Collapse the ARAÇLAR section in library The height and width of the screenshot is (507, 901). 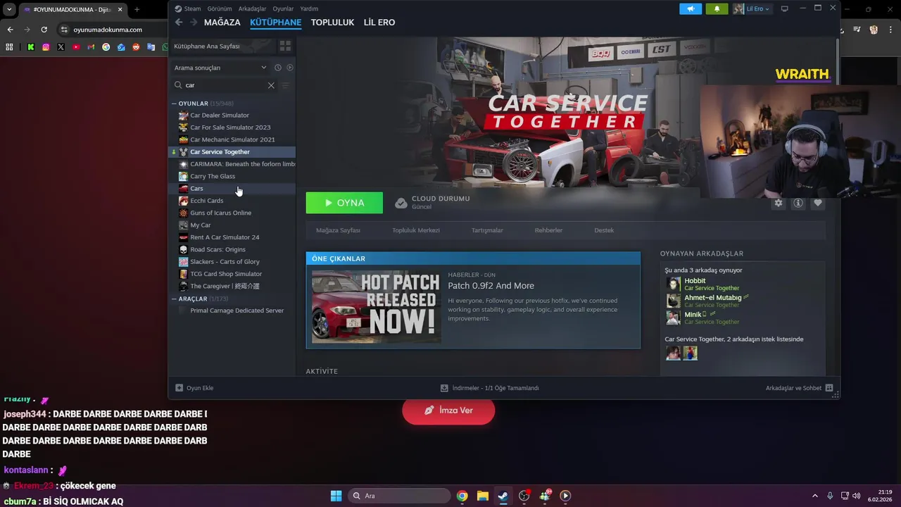point(175,299)
